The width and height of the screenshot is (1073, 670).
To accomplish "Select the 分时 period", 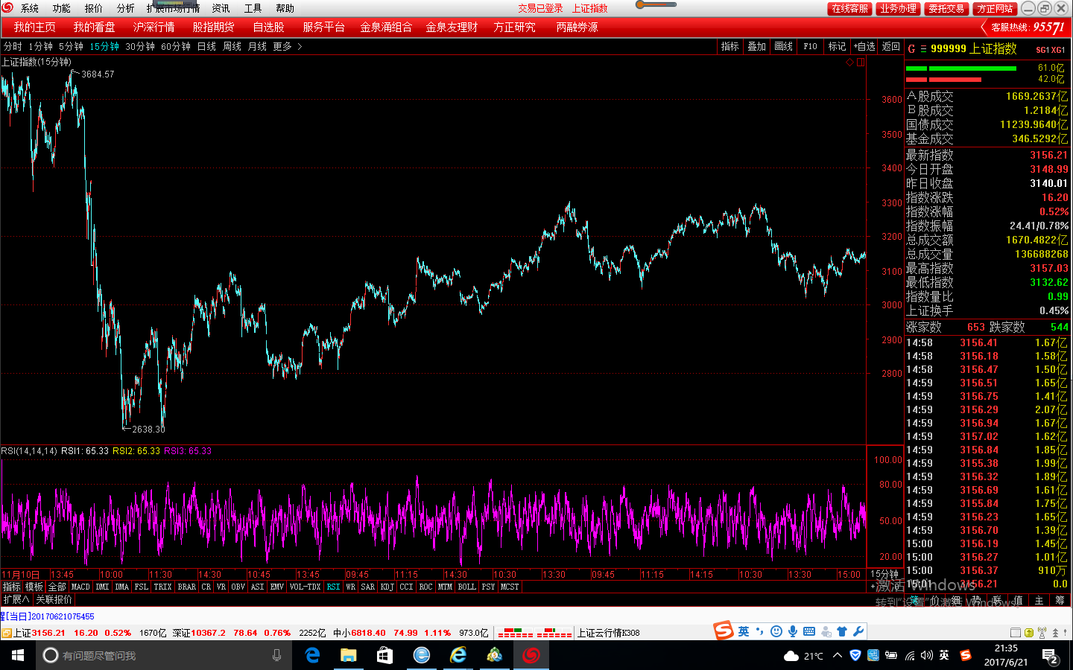I will (13, 46).
